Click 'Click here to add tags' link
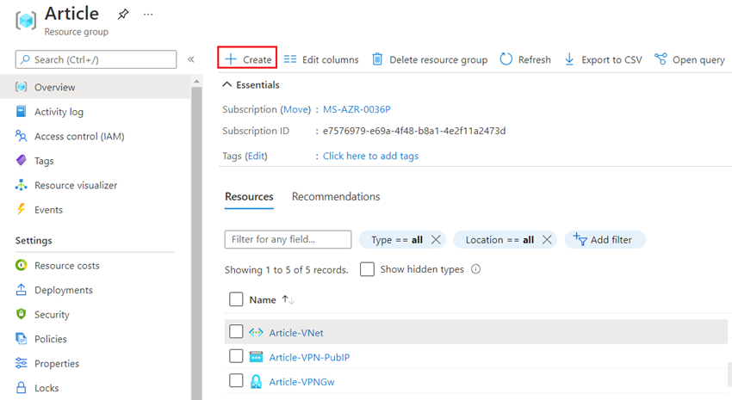732x400 pixels. pyautogui.click(x=370, y=156)
